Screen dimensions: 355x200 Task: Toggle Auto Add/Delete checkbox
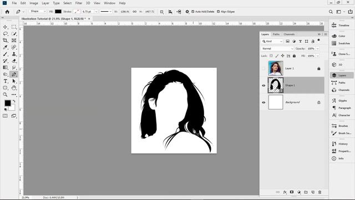pos(193,11)
